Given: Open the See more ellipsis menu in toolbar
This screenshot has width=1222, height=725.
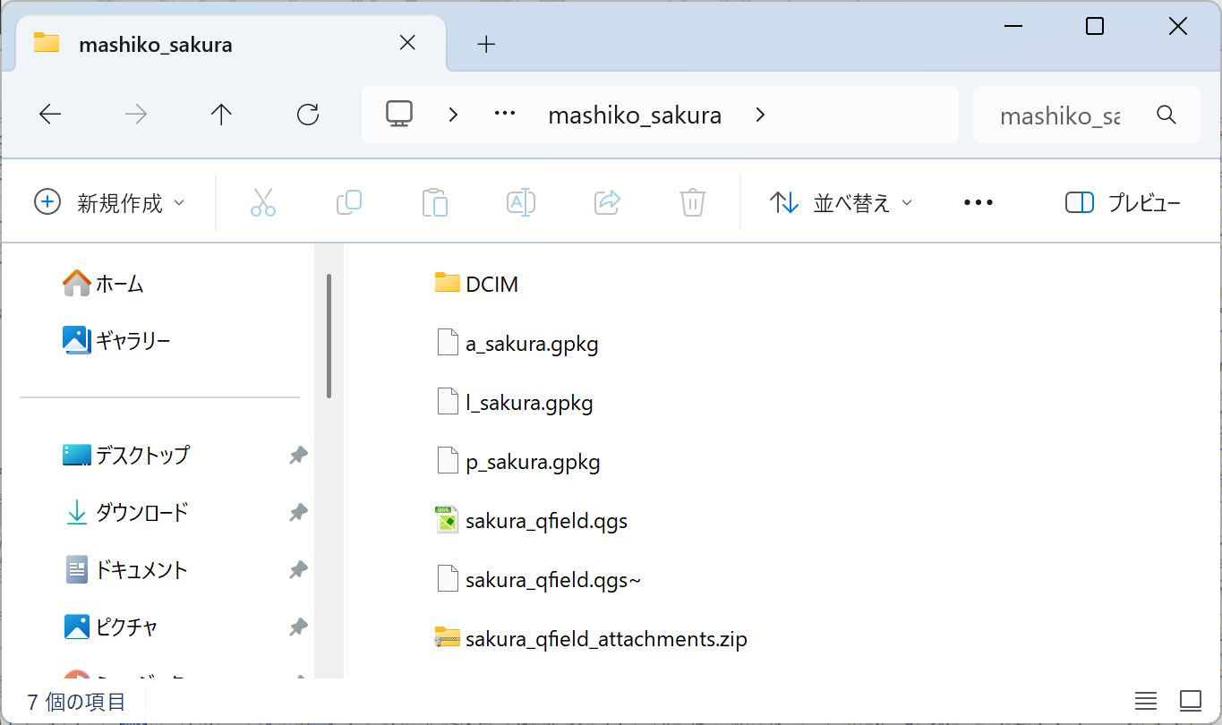Looking at the screenshot, I should (978, 203).
